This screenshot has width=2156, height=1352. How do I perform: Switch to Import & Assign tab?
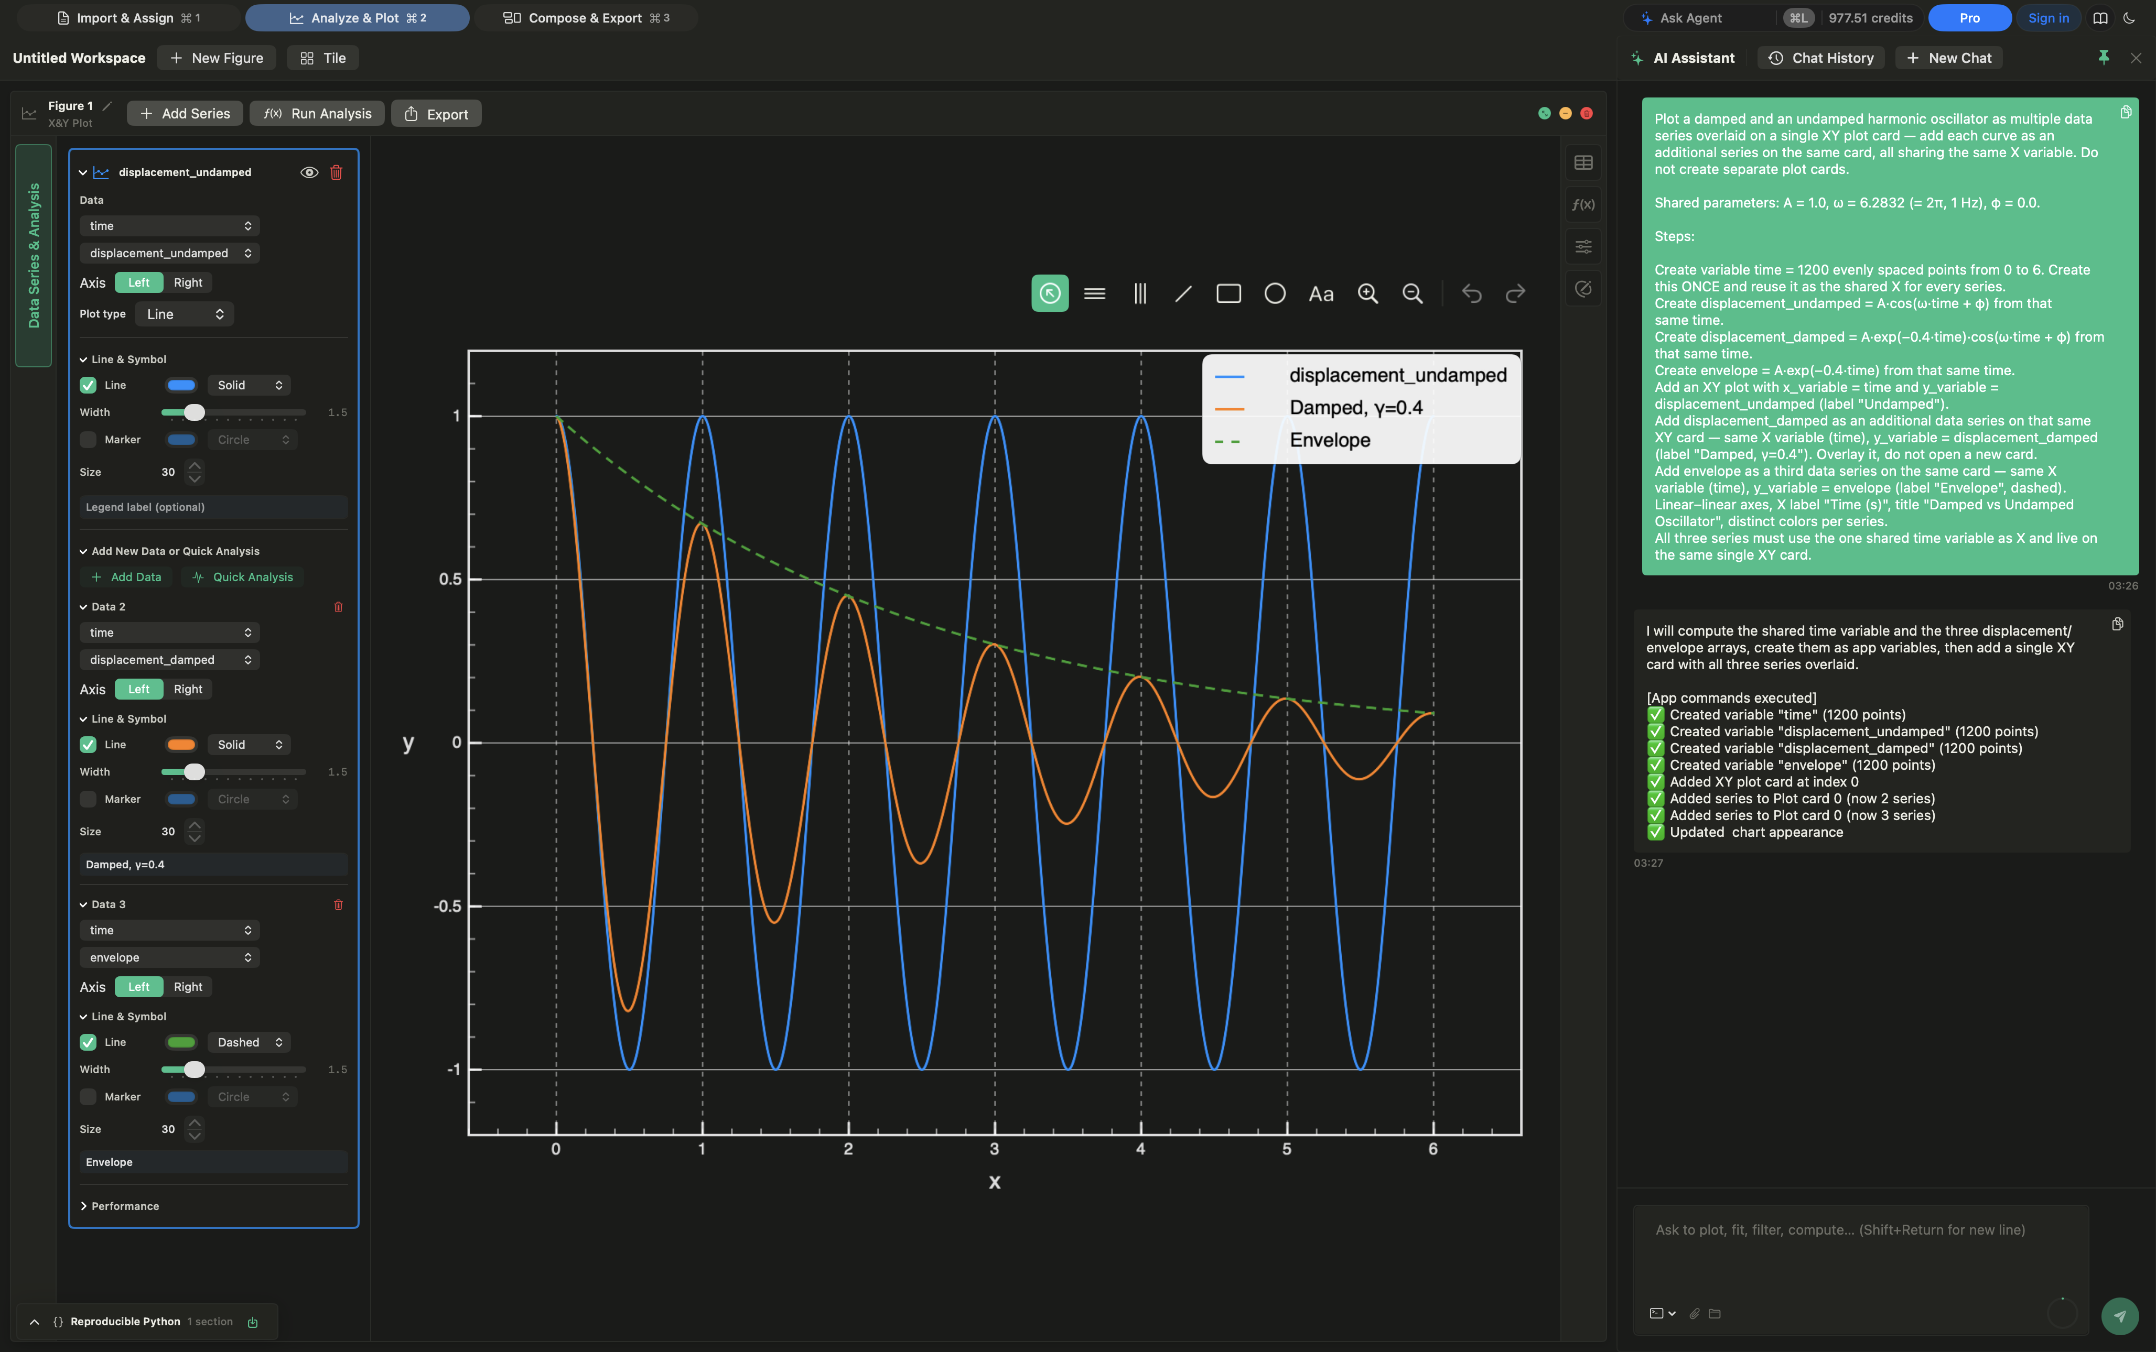click(x=128, y=18)
